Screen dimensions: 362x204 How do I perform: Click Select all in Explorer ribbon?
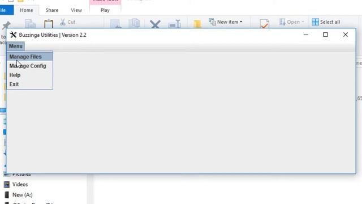(326, 22)
